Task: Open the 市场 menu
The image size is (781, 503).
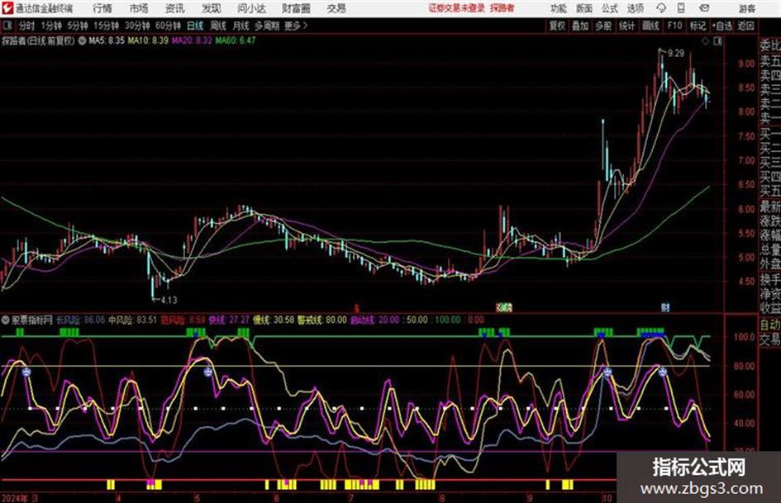Action: 139,8
